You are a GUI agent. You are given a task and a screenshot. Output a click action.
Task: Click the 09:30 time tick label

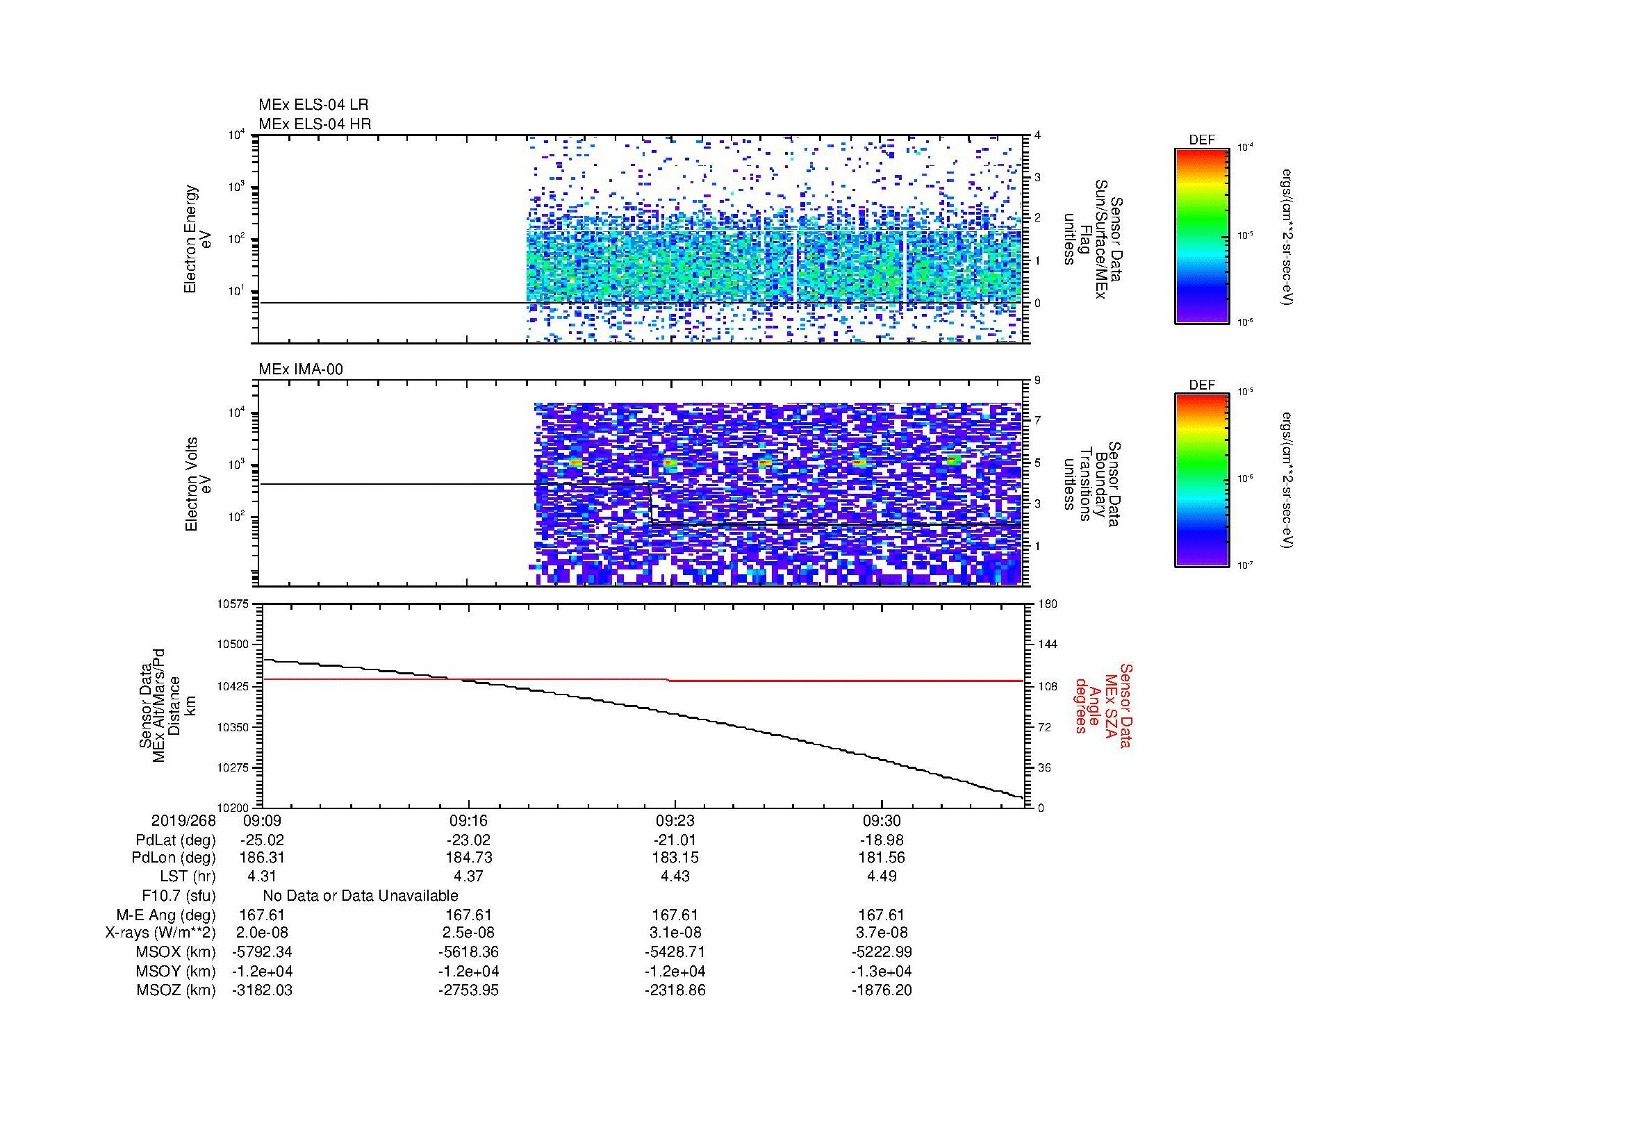tap(882, 820)
